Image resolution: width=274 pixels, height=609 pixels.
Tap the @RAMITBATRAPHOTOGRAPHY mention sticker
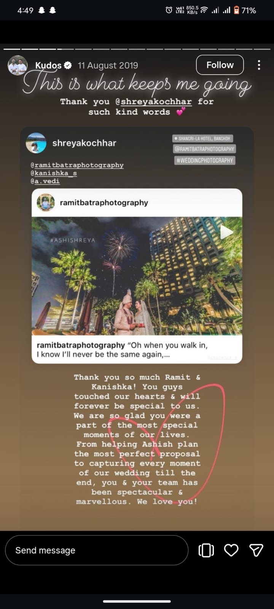pyautogui.click(x=204, y=149)
